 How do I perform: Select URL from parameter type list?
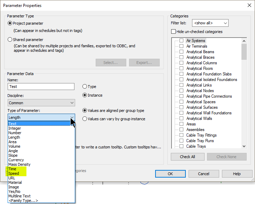point(41,178)
